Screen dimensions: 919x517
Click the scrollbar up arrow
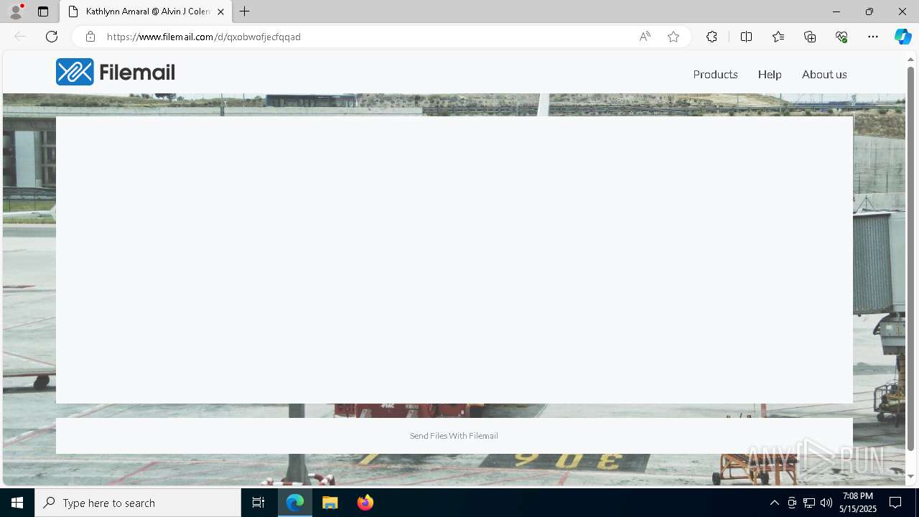click(x=910, y=58)
